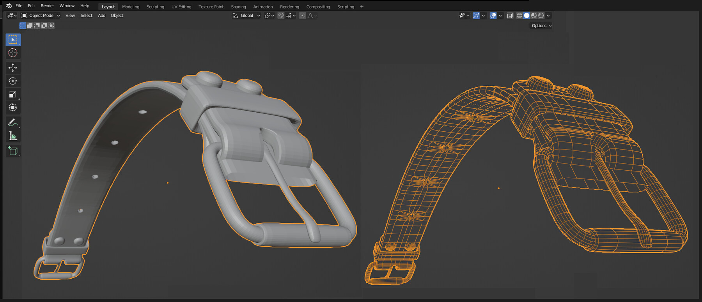Choose the Extend selection mode icon

click(30, 26)
